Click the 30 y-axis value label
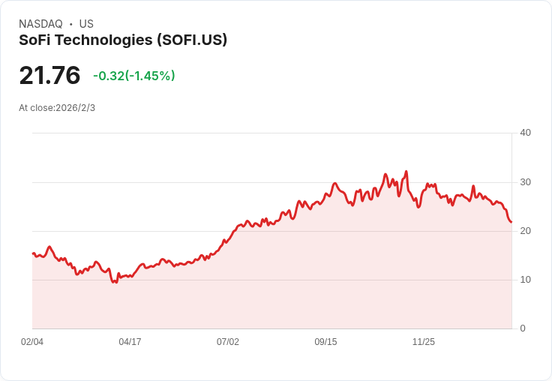 pyautogui.click(x=525, y=182)
